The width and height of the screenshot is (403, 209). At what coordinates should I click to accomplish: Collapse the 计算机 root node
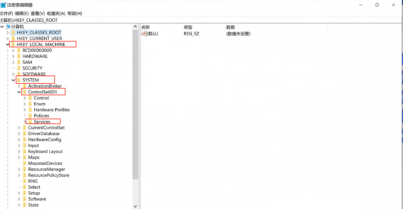[2, 27]
